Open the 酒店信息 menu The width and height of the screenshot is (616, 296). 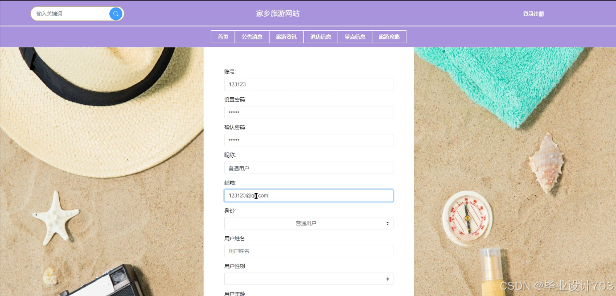[x=321, y=37]
